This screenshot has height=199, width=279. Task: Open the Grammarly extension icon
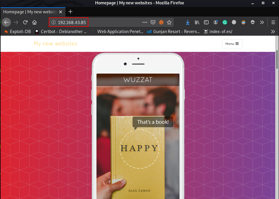(x=225, y=22)
